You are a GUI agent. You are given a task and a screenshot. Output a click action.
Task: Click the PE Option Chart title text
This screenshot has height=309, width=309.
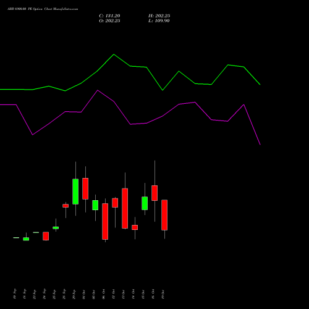[x=43, y=9]
